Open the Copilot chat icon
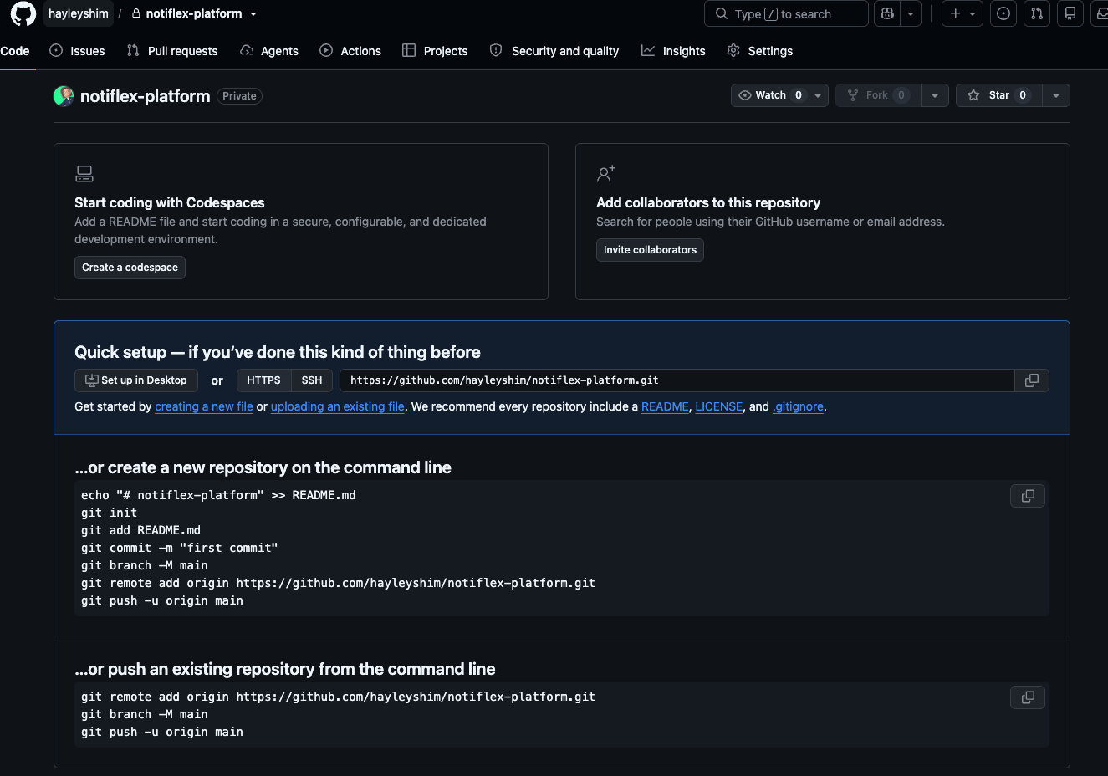This screenshot has width=1108, height=776. point(887,13)
